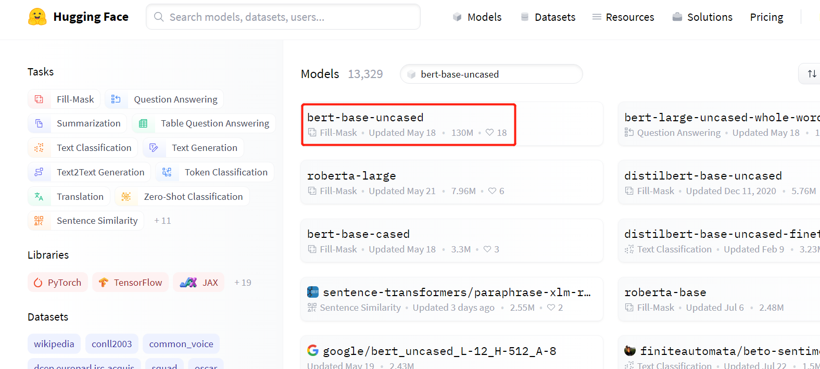Open the Solutions menu
The image size is (820, 369).
(702, 17)
